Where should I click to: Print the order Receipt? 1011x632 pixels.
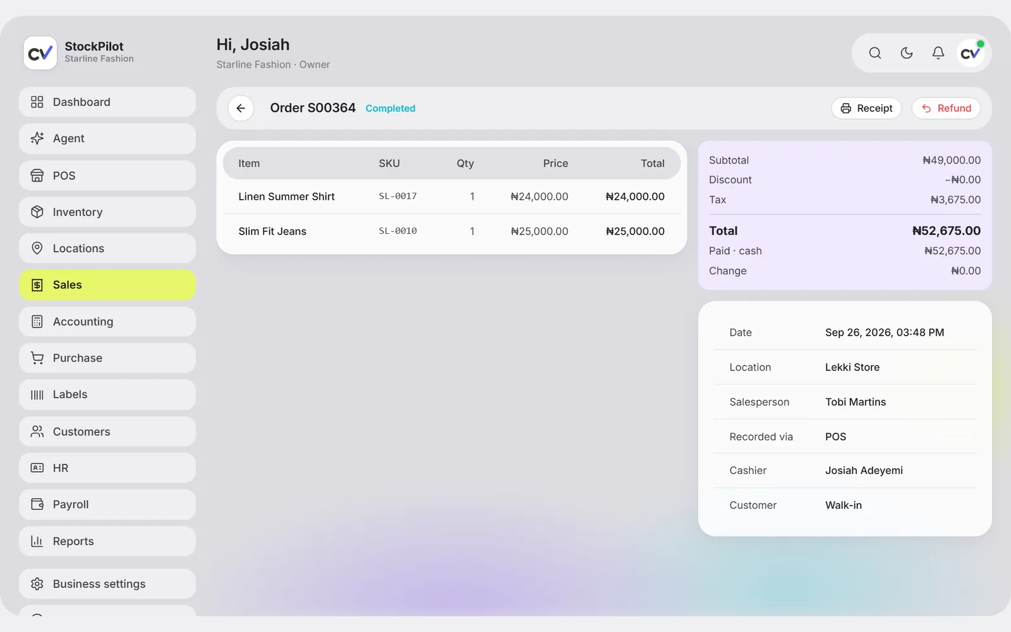pyautogui.click(x=866, y=108)
